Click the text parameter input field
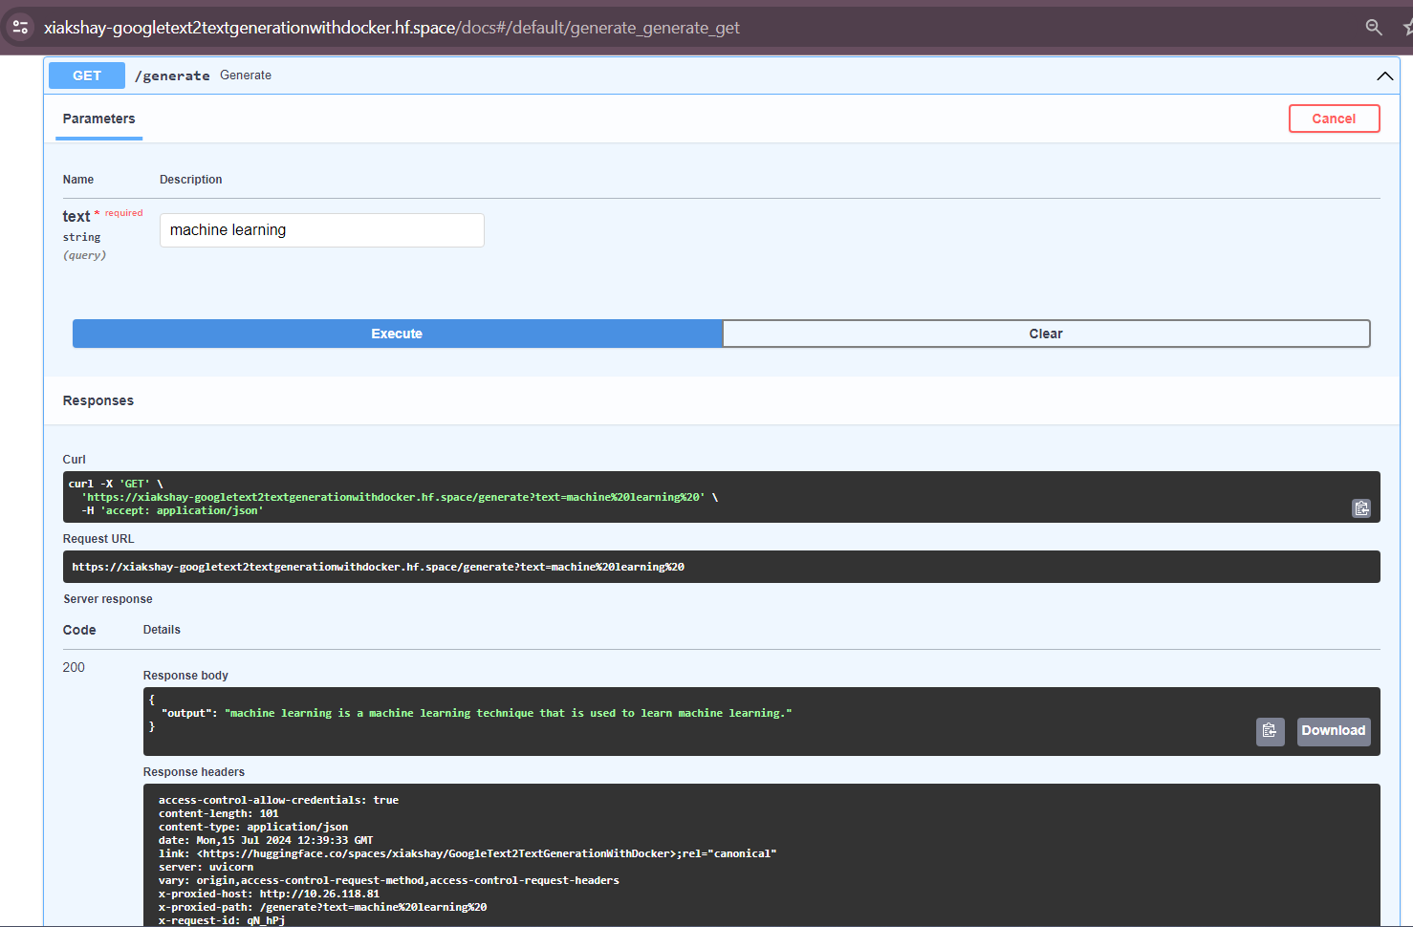Image resolution: width=1413 pixels, height=927 pixels. [321, 230]
